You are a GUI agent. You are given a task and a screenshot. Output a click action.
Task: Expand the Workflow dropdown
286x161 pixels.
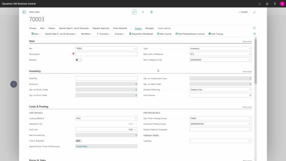(87, 34)
